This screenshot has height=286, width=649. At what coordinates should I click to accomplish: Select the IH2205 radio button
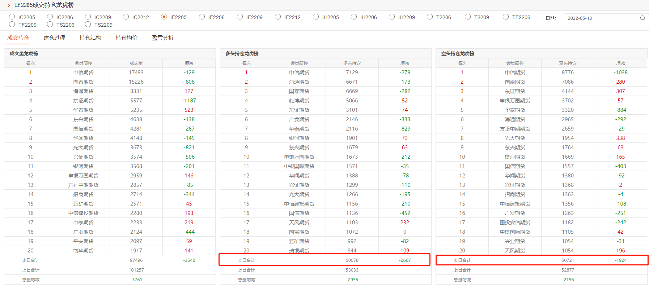tap(316, 17)
